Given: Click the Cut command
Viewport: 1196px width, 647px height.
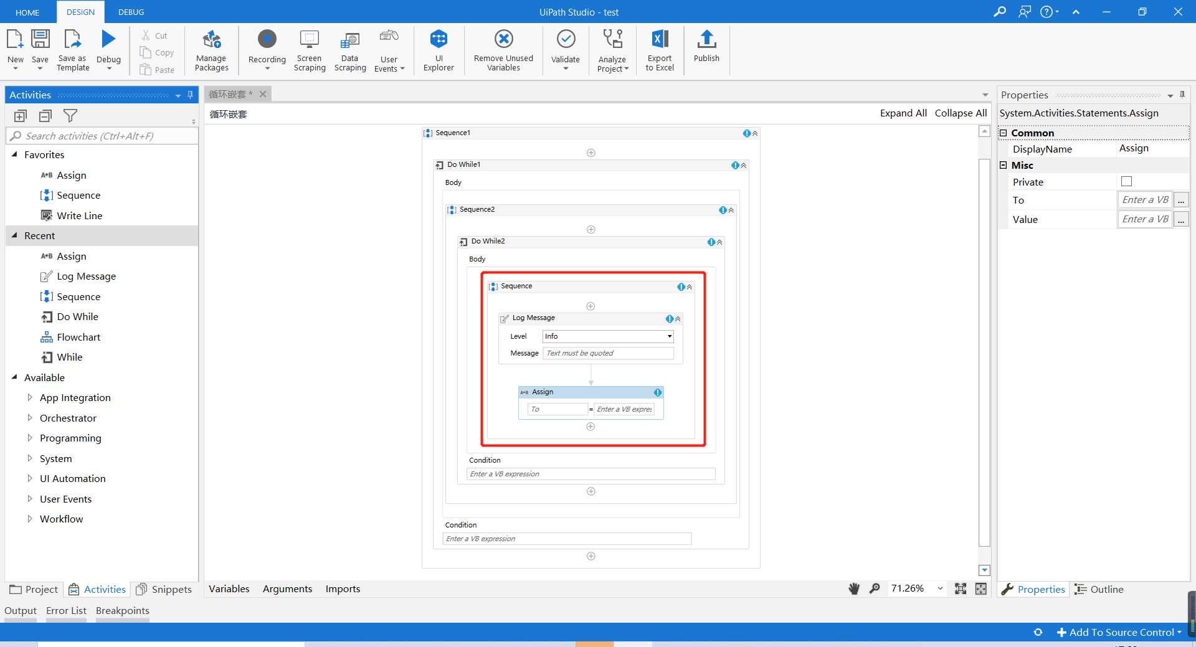Looking at the screenshot, I should click(154, 35).
